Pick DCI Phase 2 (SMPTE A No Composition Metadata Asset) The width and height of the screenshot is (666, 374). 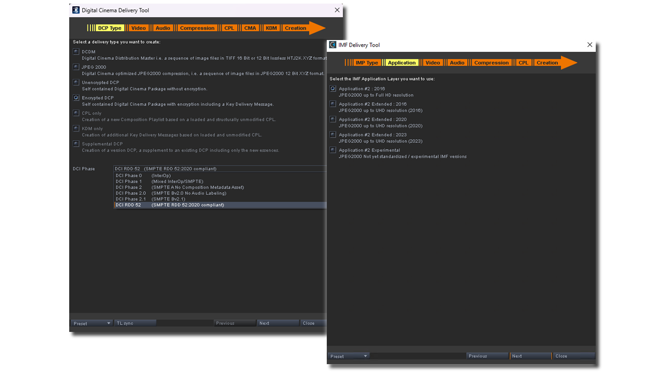[220, 187]
